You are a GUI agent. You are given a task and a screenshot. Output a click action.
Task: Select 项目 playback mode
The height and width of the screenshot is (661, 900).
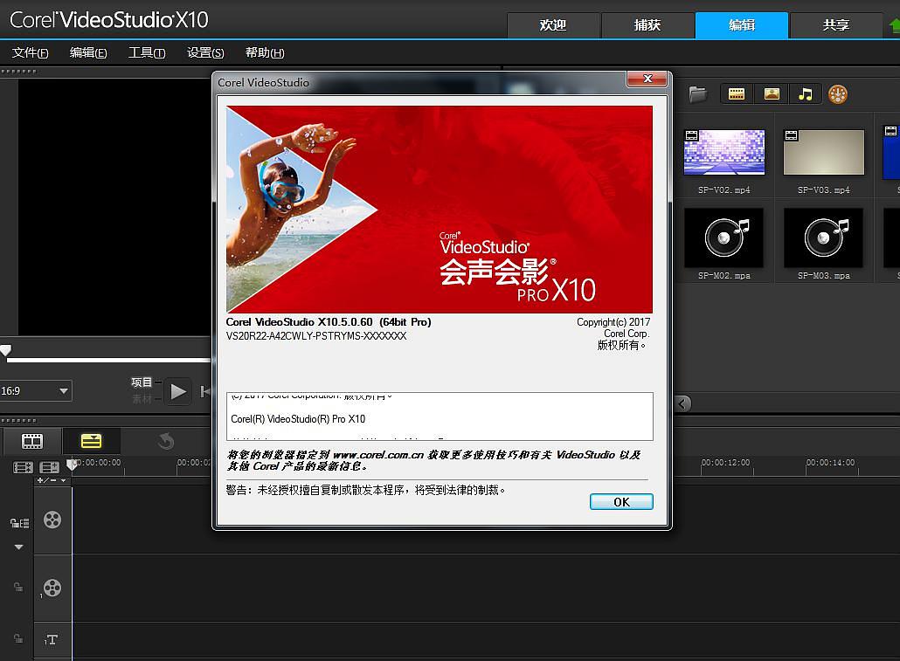click(x=142, y=382)
